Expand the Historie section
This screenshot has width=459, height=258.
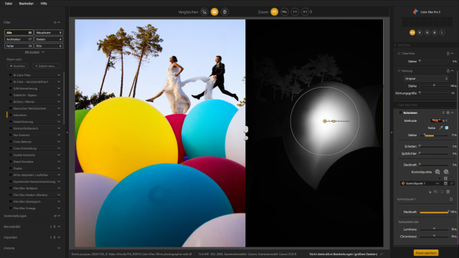coord(59,248)
